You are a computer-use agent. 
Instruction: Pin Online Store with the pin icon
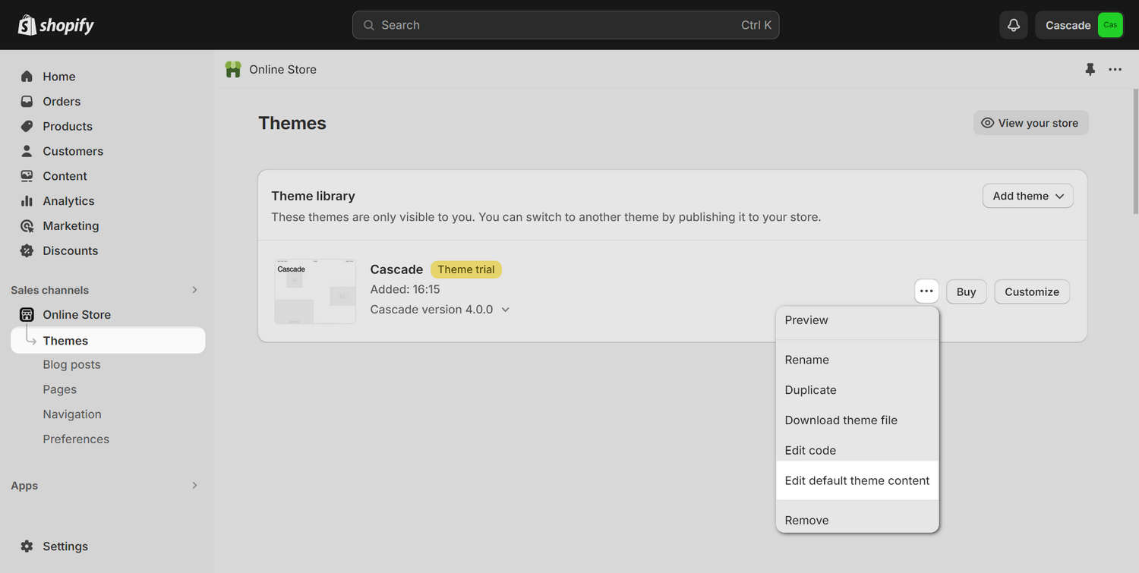(1090, 69)
